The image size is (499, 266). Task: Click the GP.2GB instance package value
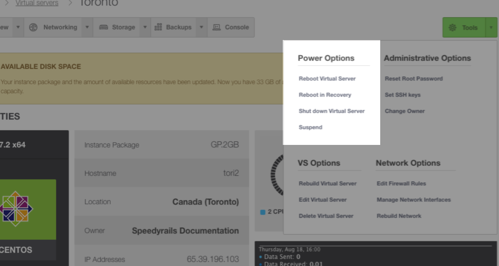click(225, 145)
